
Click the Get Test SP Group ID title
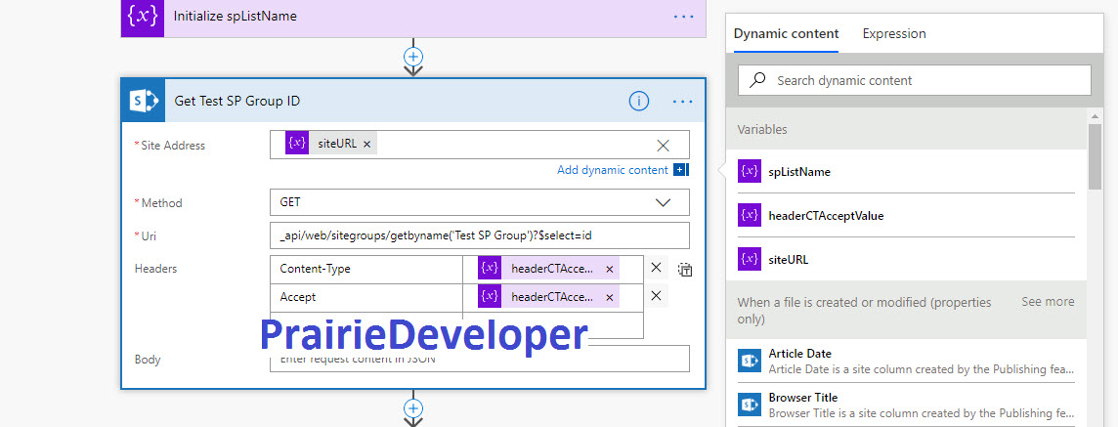point(236,102)
